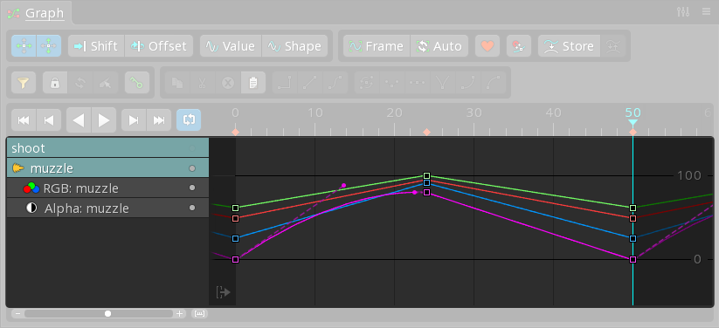Toggle the loop playback button
This screenshot has width=719, height=328.
point(189,120)
